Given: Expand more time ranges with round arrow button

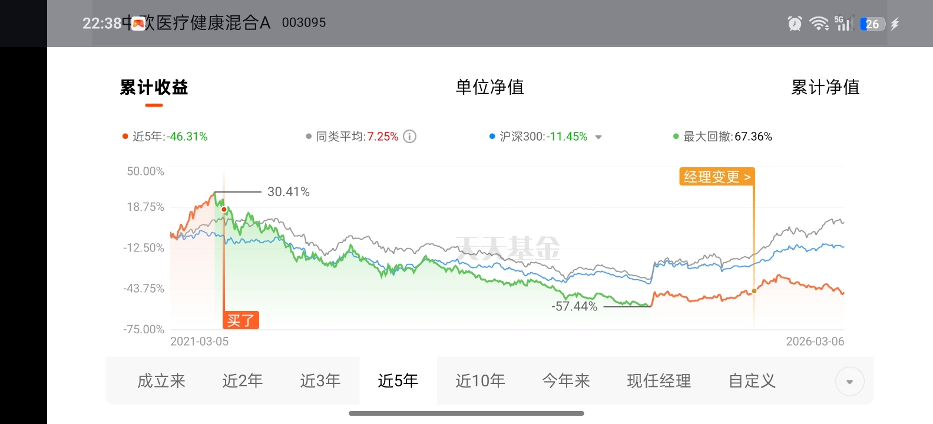Looking at the screenshot, I should pos(849,382).
